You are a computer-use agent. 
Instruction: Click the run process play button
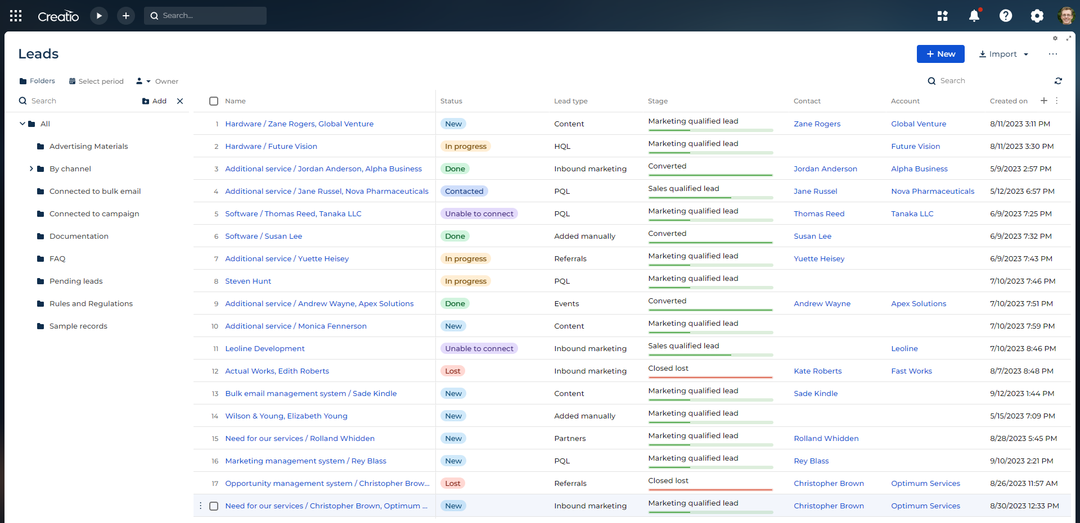click(x=99, y=16)
